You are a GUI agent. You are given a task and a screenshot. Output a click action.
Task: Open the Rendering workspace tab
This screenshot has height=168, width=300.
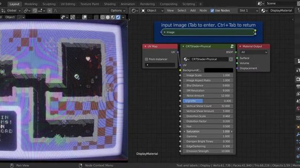(x=147, y=4)
